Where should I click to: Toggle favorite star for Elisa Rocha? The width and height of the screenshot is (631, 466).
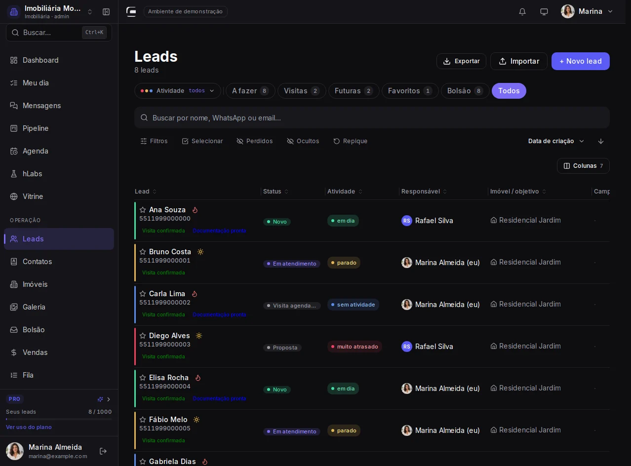click(143, 378)
